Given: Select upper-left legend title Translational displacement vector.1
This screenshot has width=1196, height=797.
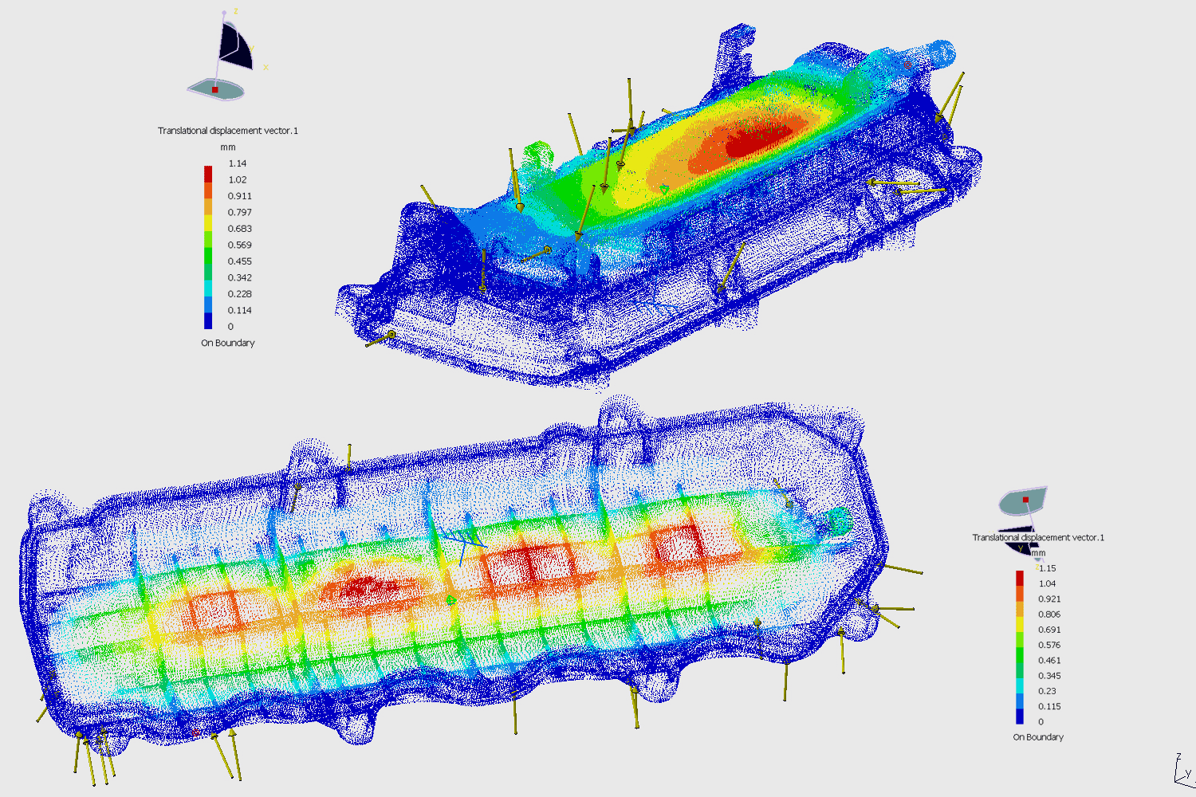Looking at the screenshot, I should pos(227,131).
